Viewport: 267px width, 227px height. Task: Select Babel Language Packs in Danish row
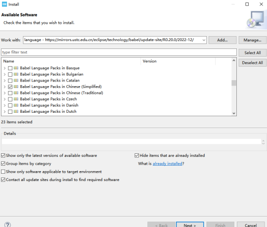49,105
